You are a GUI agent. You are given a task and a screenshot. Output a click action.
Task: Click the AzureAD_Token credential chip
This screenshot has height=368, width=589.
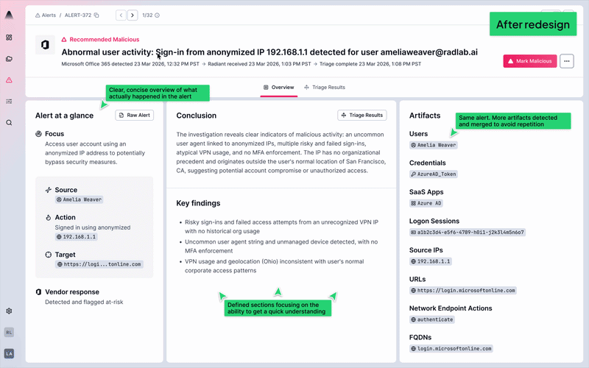[434, 174]
